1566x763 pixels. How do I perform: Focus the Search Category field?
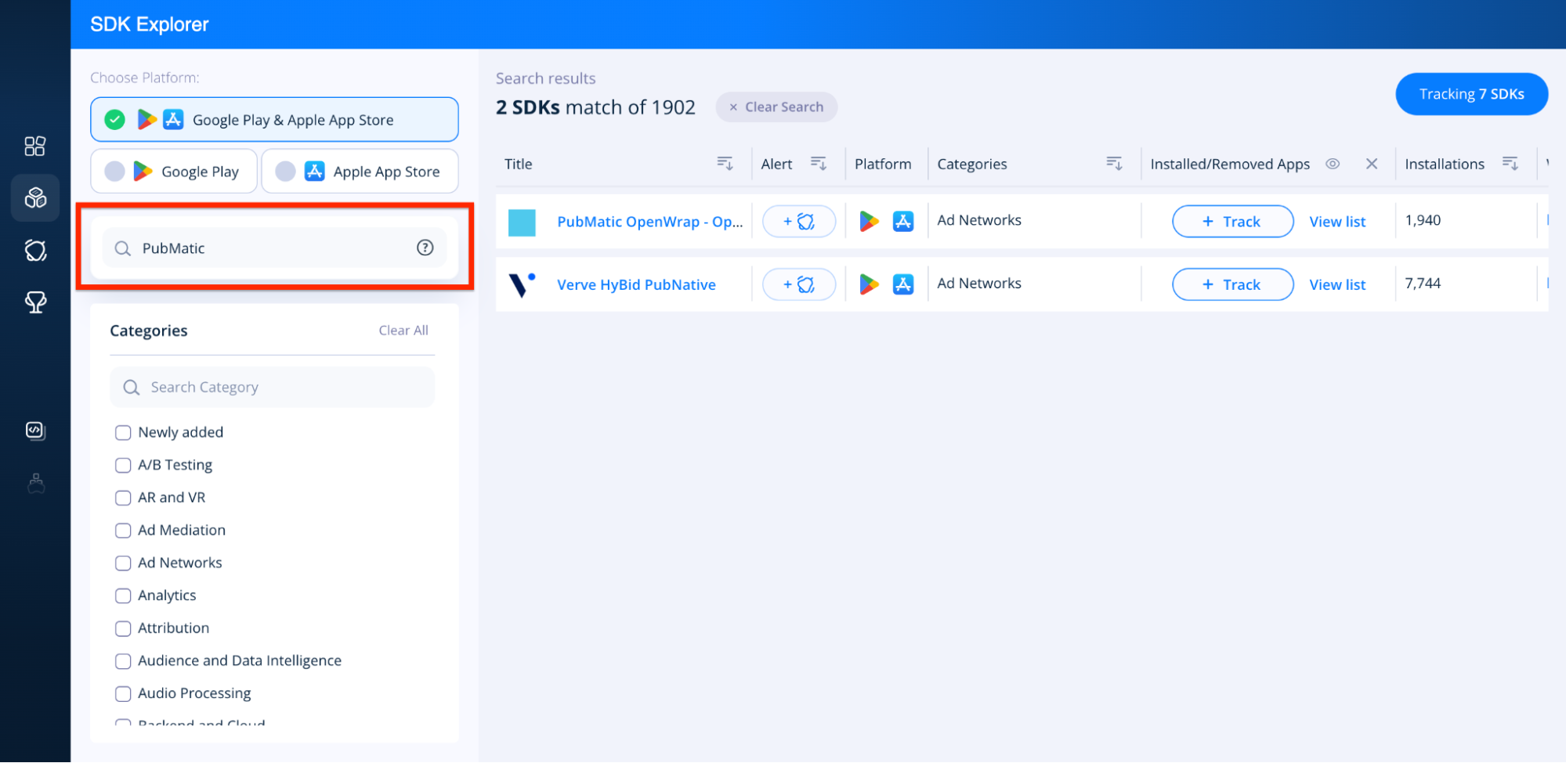pyautogui.click(x=273, y=388)
